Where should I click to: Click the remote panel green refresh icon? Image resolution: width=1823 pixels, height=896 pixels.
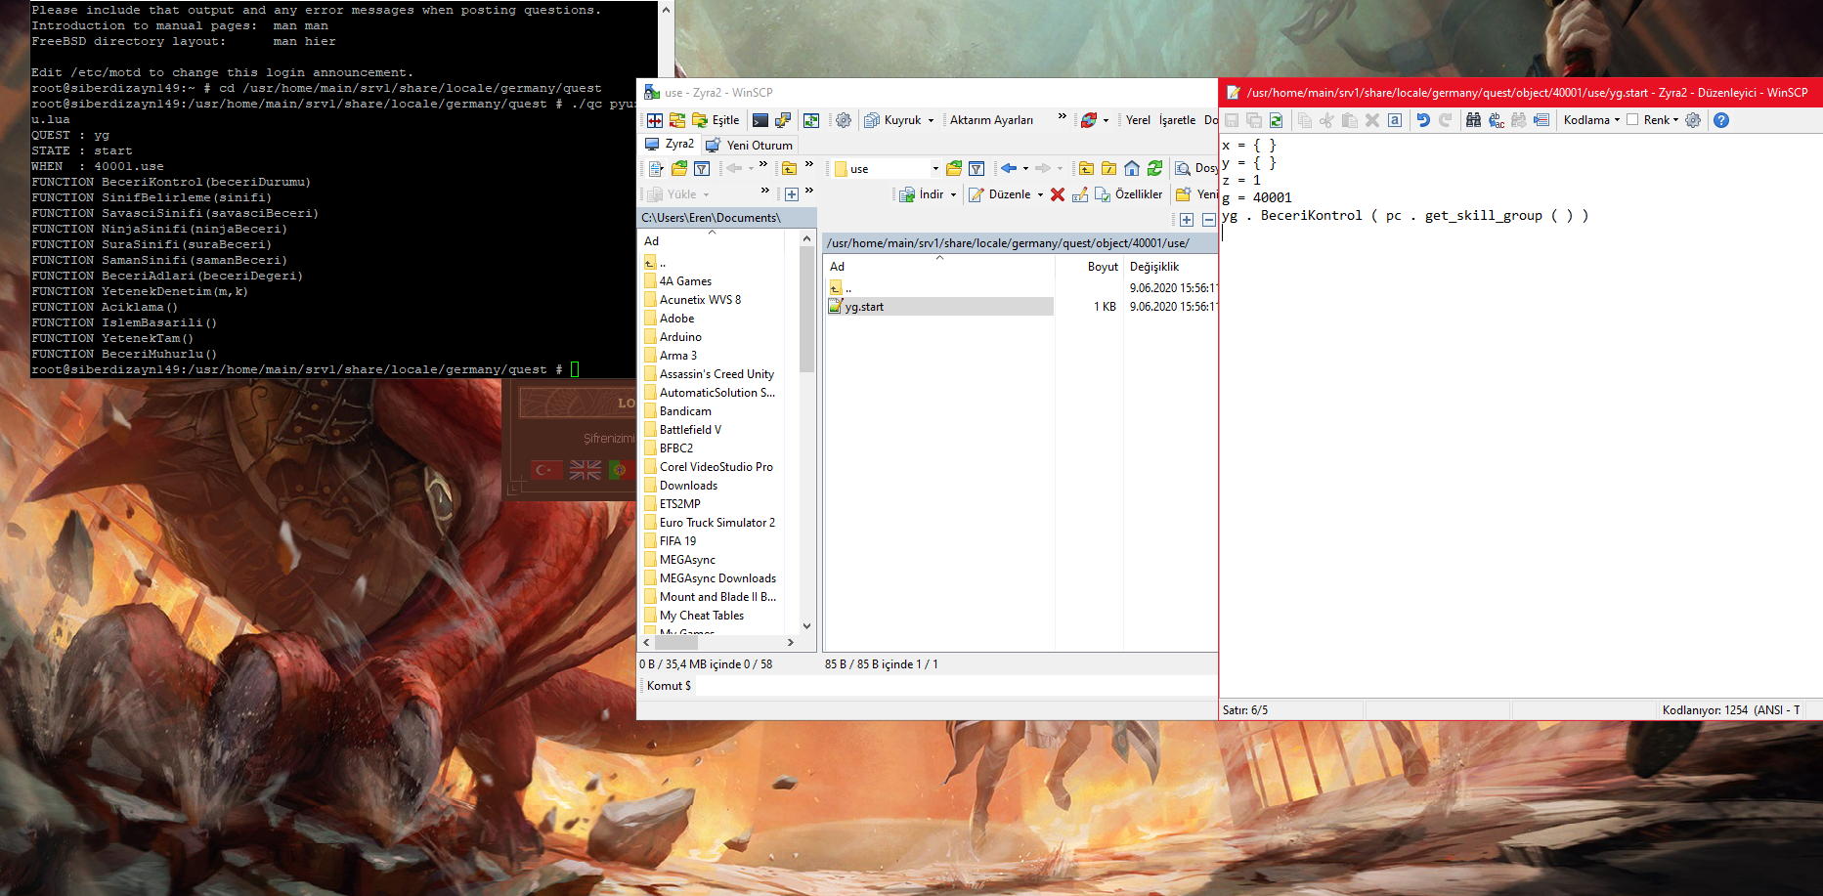coord(1155,169)
